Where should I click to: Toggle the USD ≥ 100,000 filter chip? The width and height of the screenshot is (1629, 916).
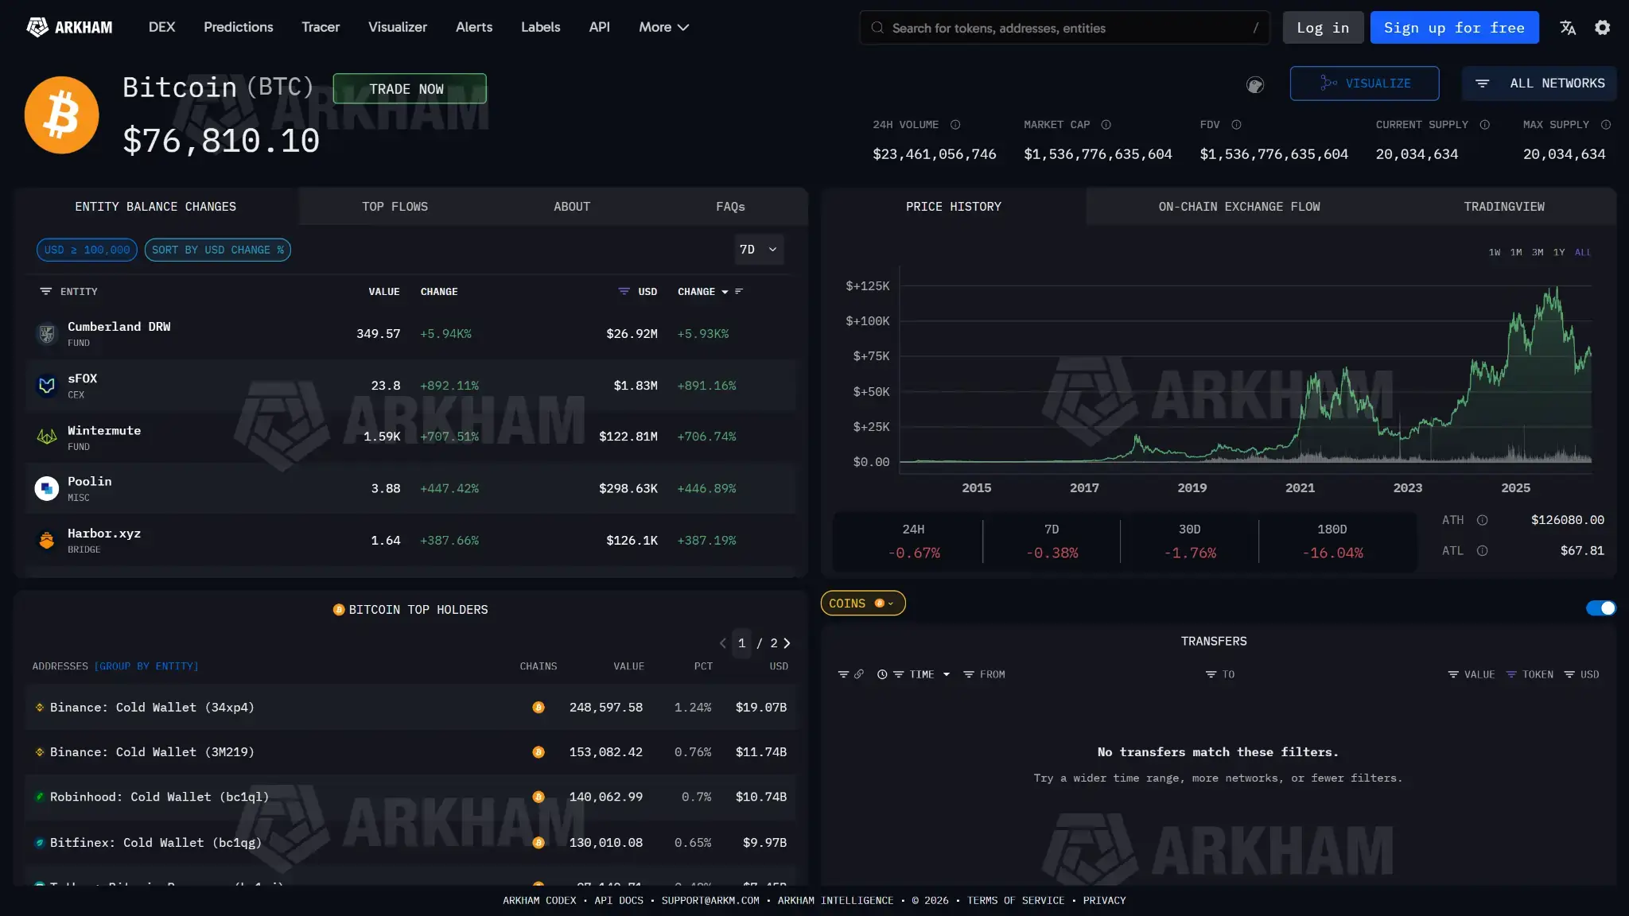pos(87,250)
